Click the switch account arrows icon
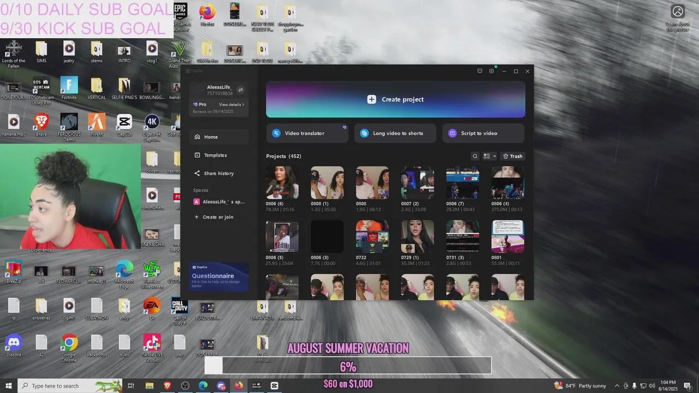Viewport: 699px width, 393px height. coord(240,90)
